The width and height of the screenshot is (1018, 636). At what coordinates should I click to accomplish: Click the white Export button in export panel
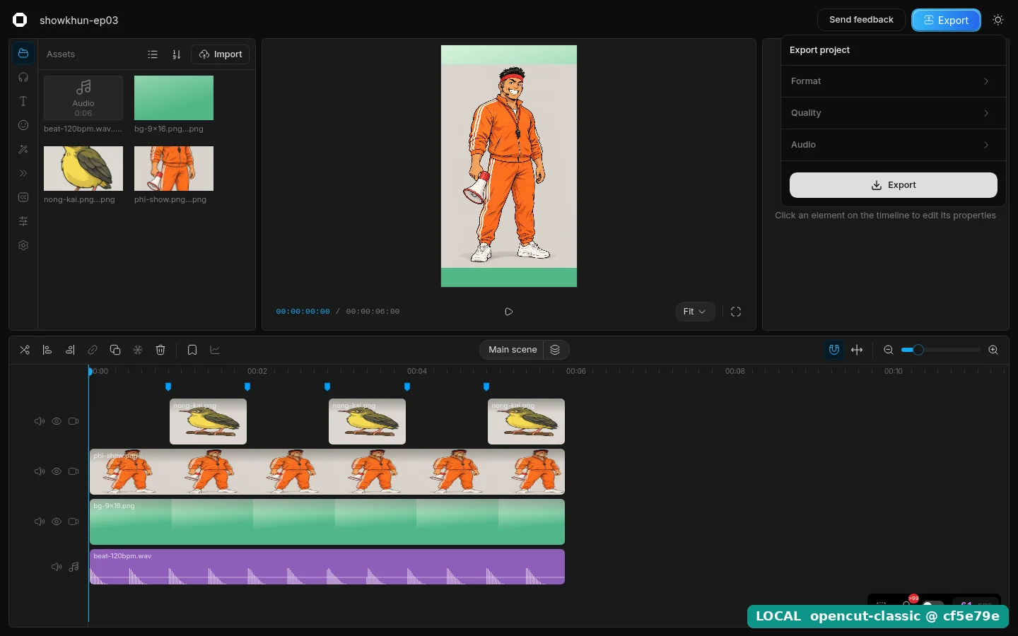pos(893,185)
